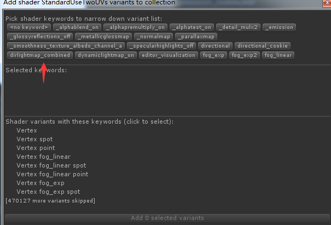The width and height of the screenshot is (331, 225).
Task: Pick the editor_visualization keyword
Action: tap(169, 55)
